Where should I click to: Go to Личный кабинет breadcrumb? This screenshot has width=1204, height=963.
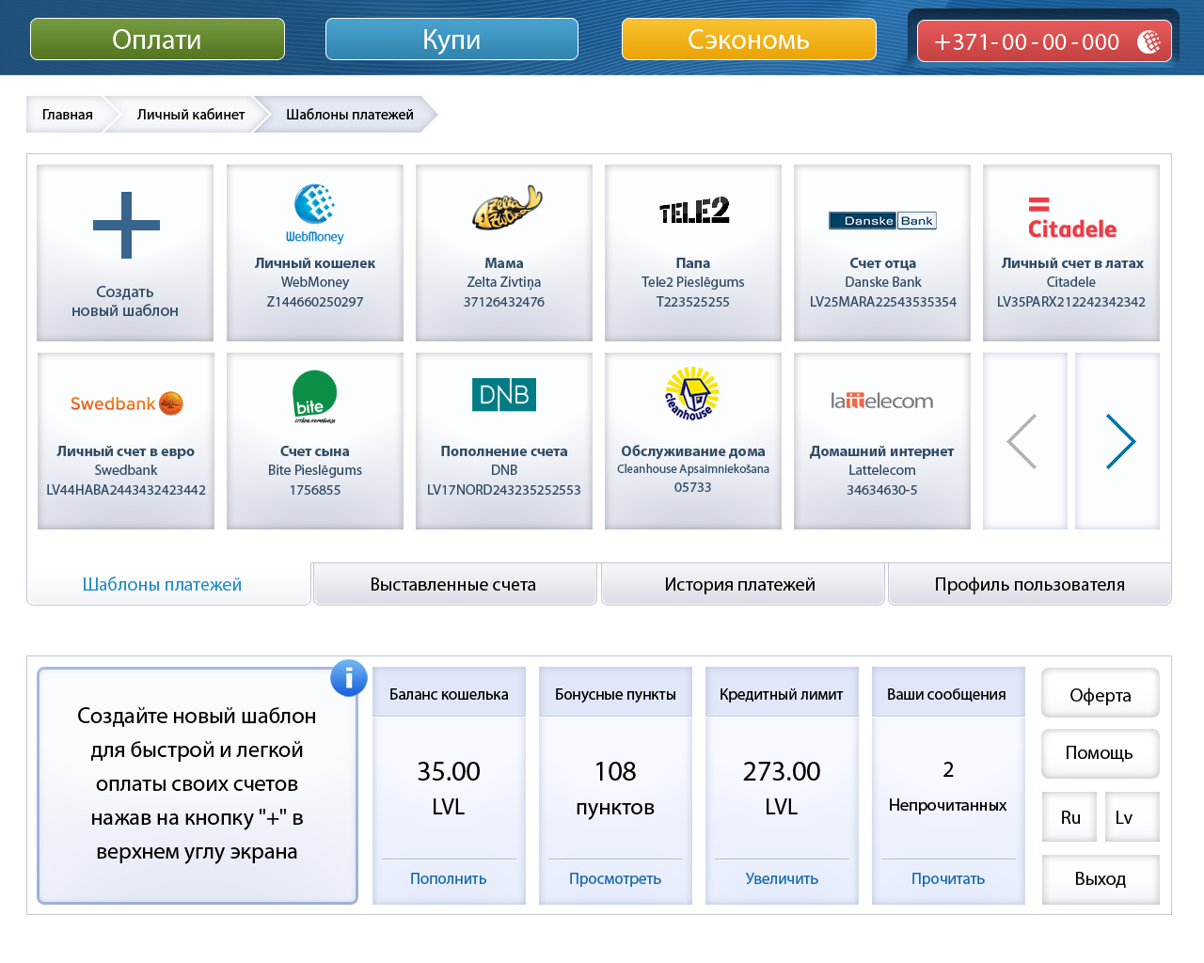(191, 115)
